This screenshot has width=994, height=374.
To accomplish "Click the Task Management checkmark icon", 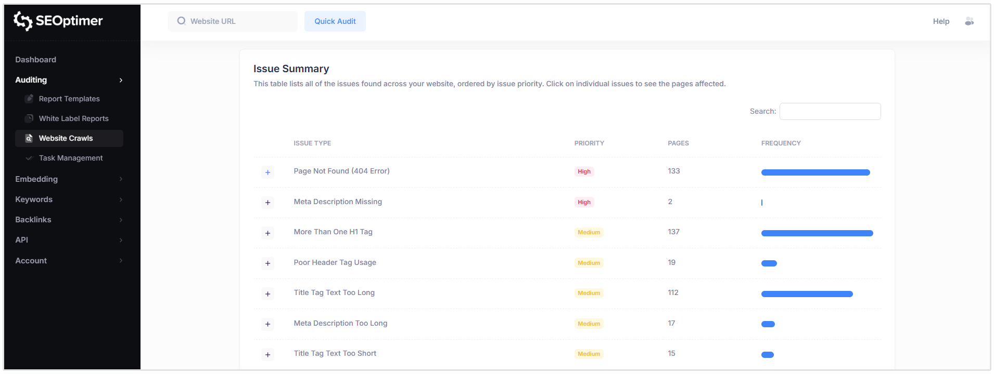I will tap(29, 158).
